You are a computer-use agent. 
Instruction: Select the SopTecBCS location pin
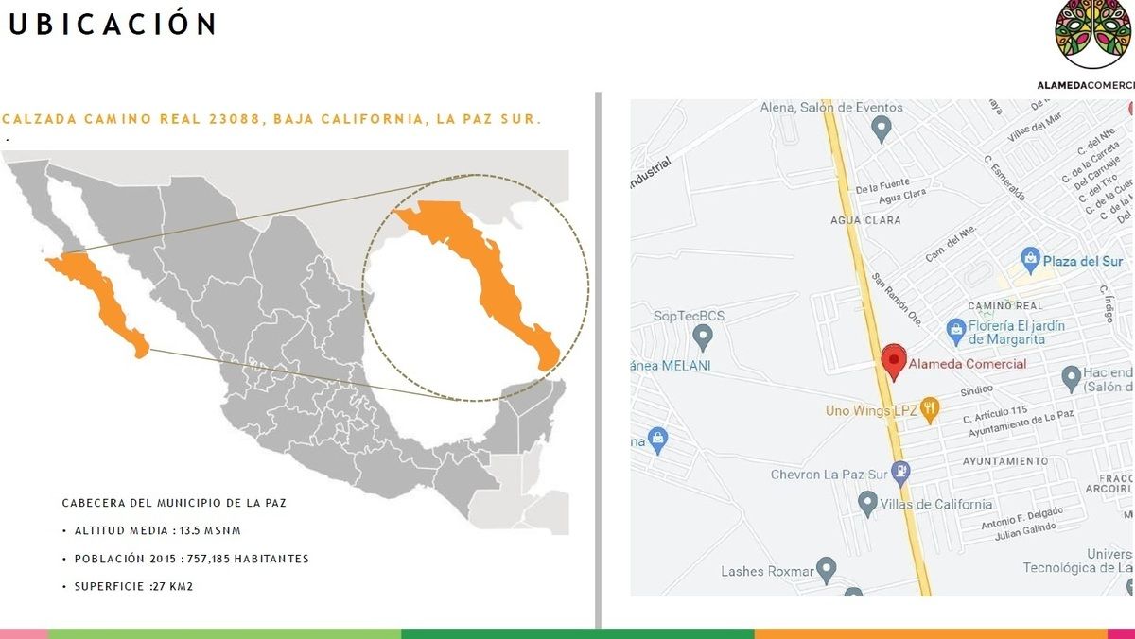pyautogui.click(x=702, y=335)
